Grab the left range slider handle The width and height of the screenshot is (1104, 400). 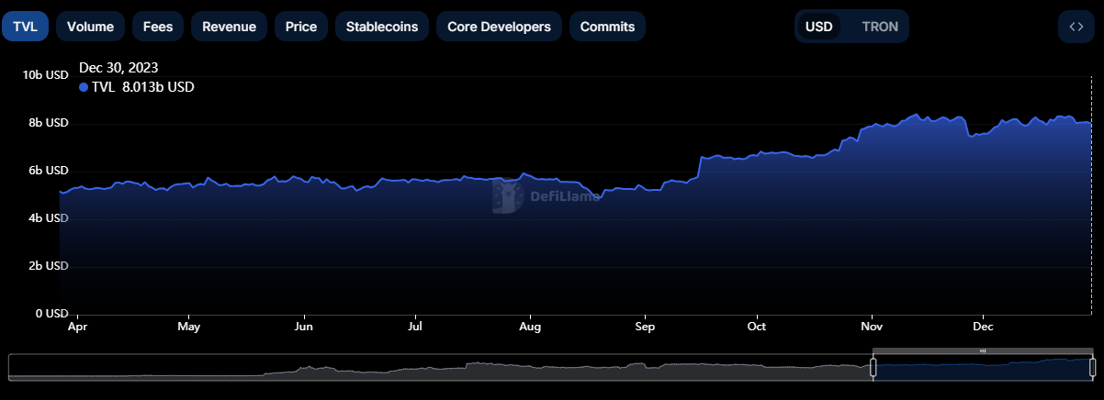coord(873,368)
